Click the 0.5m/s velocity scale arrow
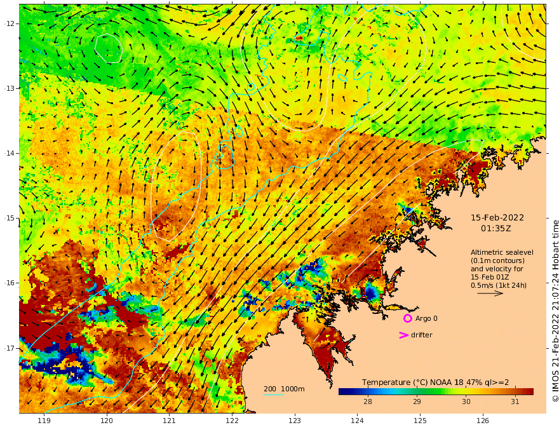 coord(490,294)
